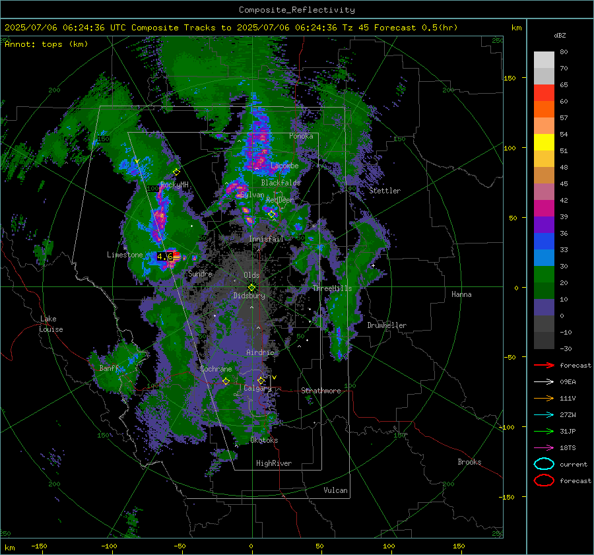Select the bright green 20-30 dBZ swatch
The height and width of the screenshot is (555, 594).
pyautogui.click(x=544, y=275)
